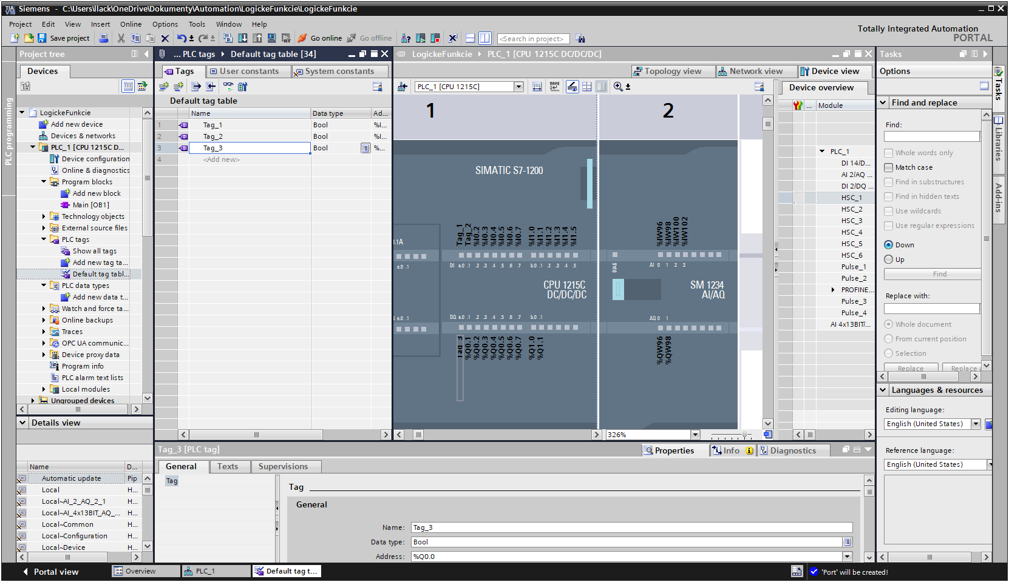Image resolution: width=1009 pixels, height=582 pixels.
Task: Open the Editing language dropdown
Action: pyautogui.click(x=976, y=424)
